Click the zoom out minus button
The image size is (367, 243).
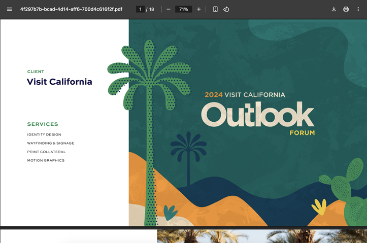[169, 9]
